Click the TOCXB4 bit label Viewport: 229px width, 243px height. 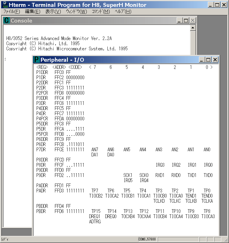[128, 216]
